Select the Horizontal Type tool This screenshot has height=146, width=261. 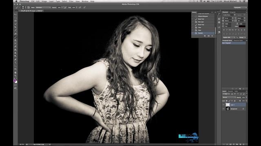point(15,63)
